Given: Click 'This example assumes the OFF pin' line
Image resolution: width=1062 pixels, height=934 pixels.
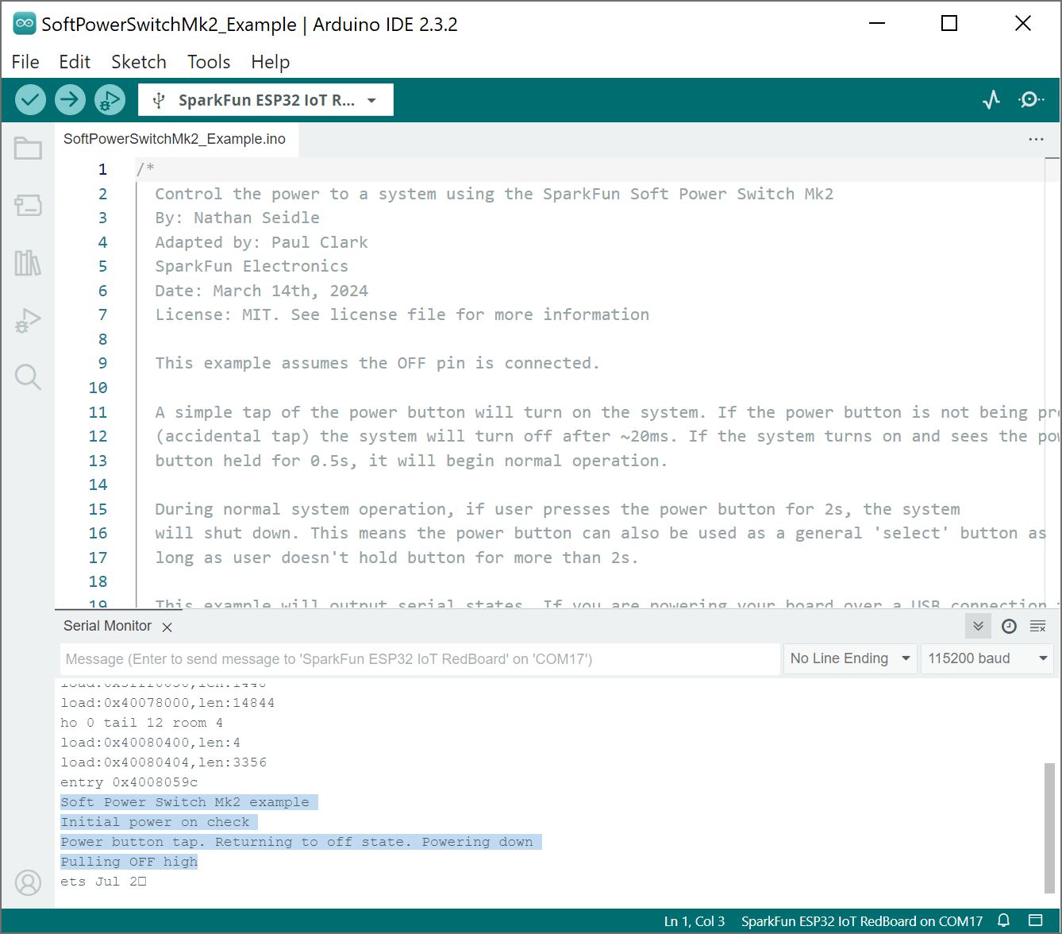Looking at the screenshot, I should (x=377, y=363).
